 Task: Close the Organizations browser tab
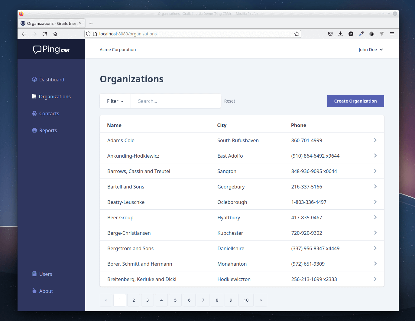coord(80,23)
